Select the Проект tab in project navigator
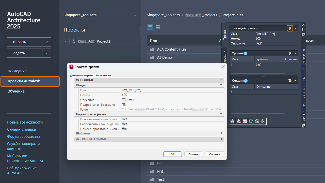This screenshot has height=183, width=325. (225, 35)
